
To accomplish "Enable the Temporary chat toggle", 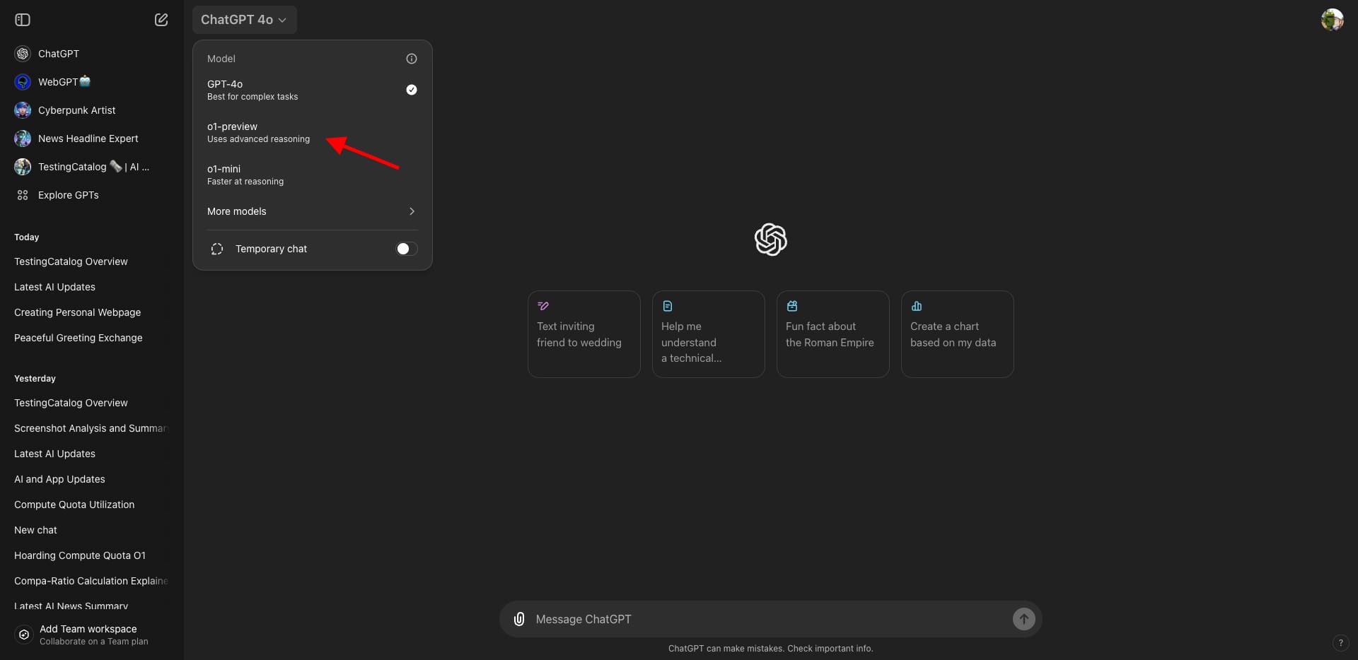I will point(406,249).
